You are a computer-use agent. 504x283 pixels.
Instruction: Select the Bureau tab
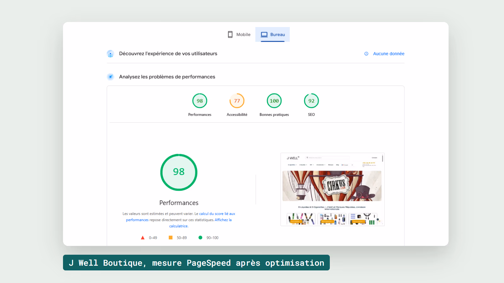click(x=272, y=35)
